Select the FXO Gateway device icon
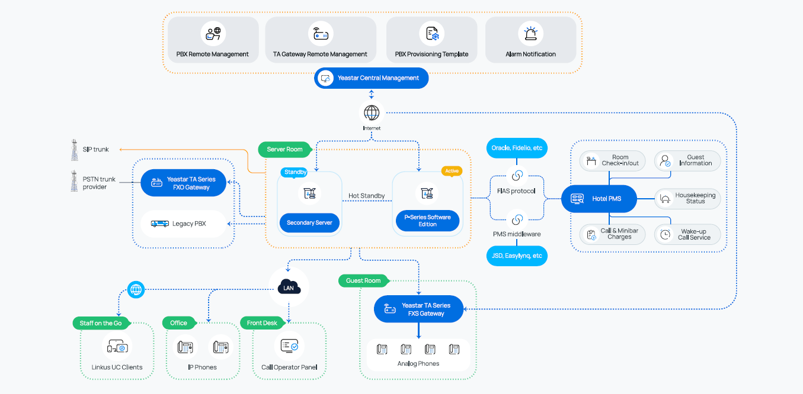Image resolution: width=803 pixels, height=394 pixels. (x=157, y=183)
